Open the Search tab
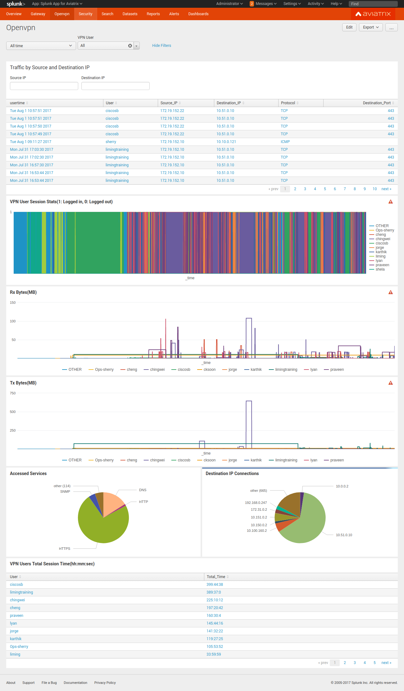 point(107,14)
